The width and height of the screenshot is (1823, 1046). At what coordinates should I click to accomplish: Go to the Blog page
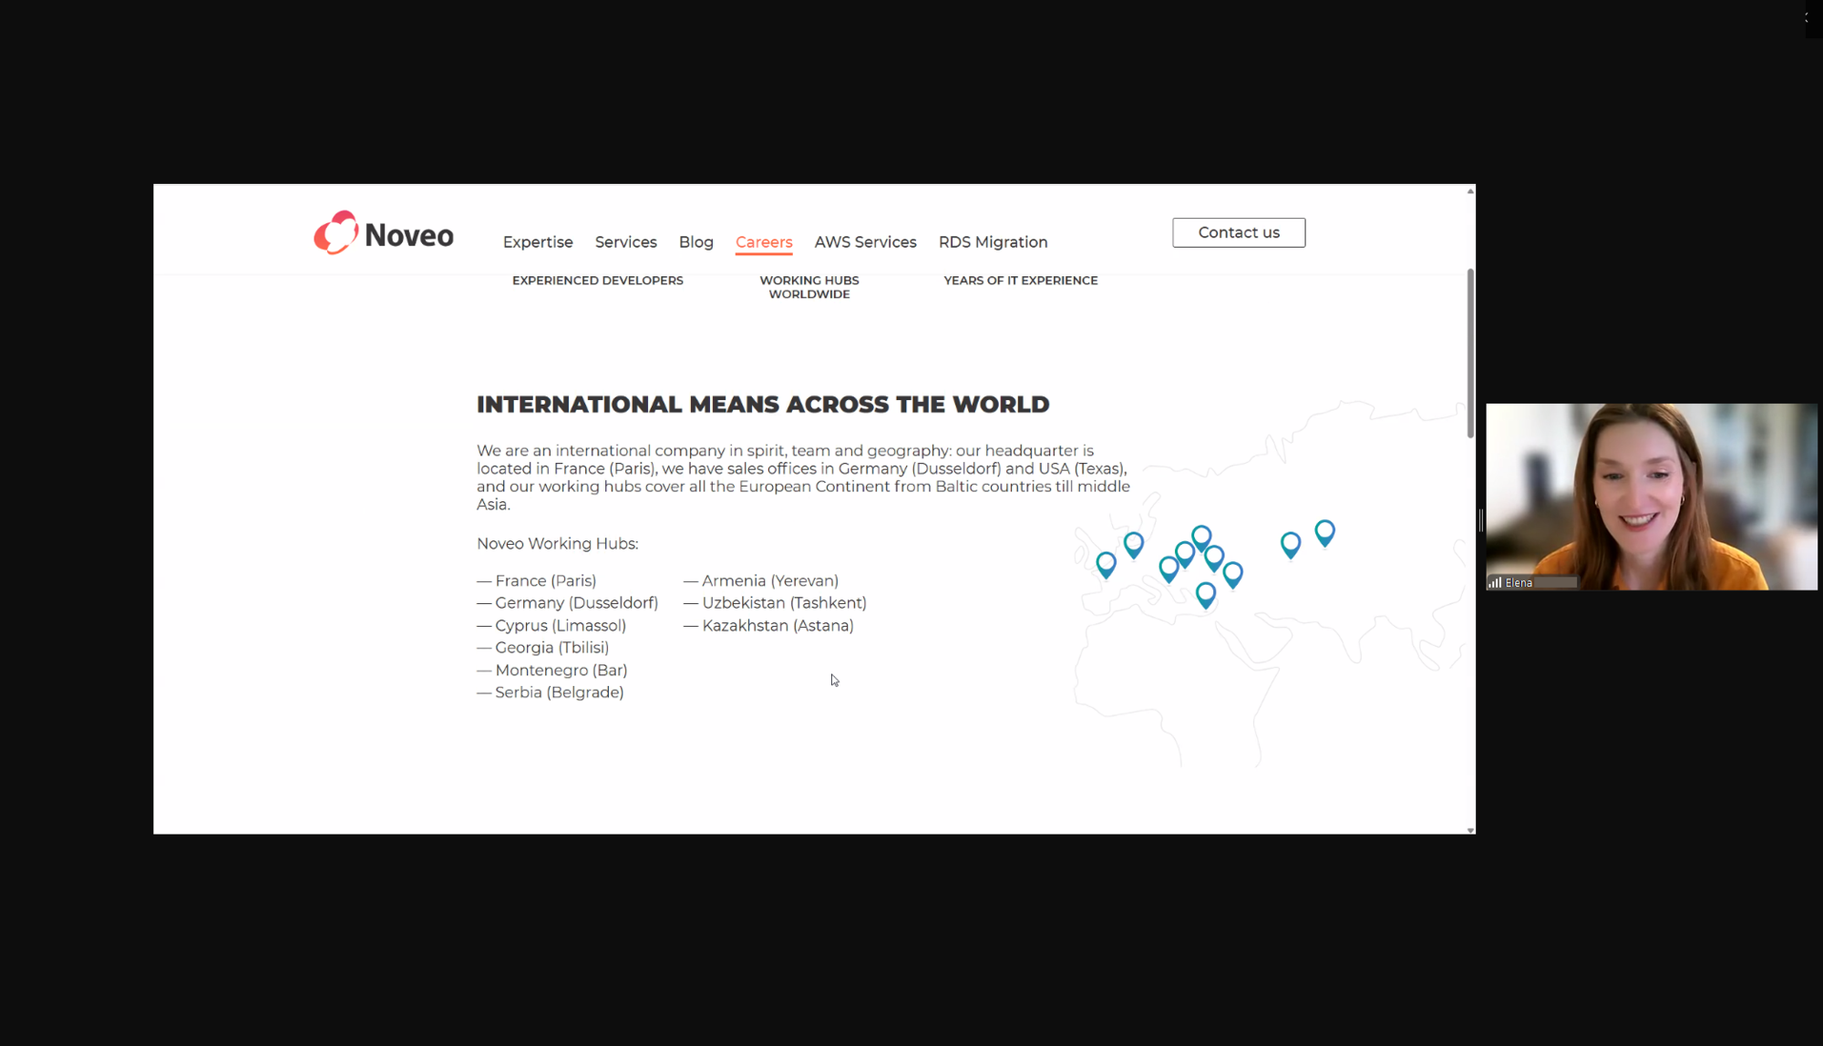[695, 242]
